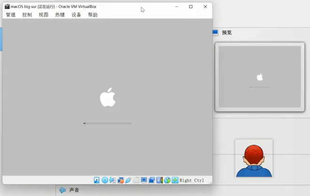Click the optical disc status icon
Image resolution: width=310 pixels, height=196 pixels.
tap(105, 180)
